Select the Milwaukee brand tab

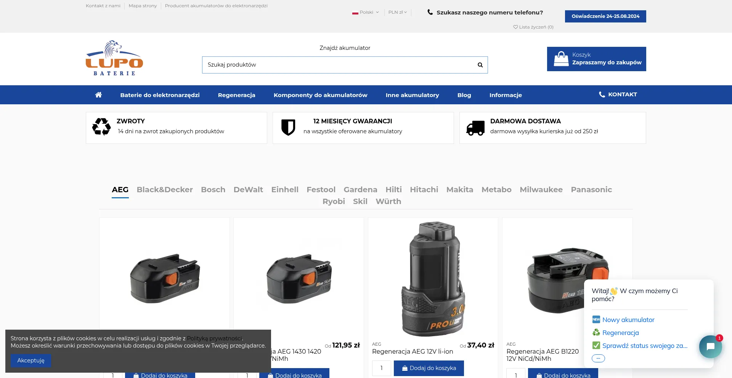(541, 190)
